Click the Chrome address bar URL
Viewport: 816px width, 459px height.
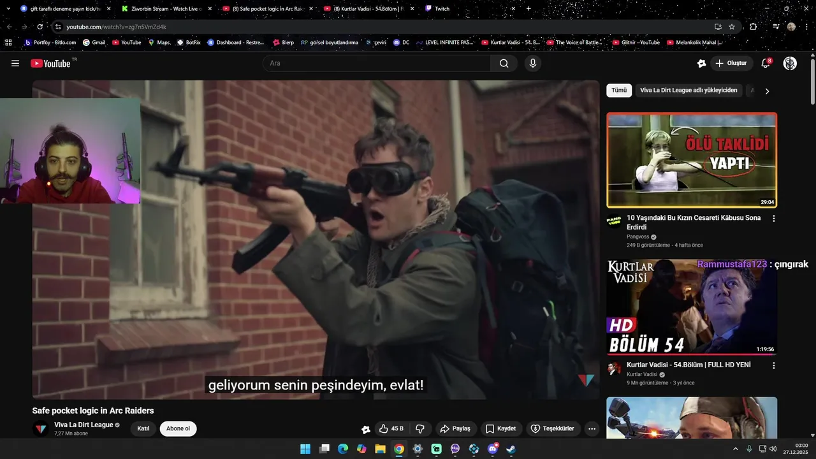point(117,27)
